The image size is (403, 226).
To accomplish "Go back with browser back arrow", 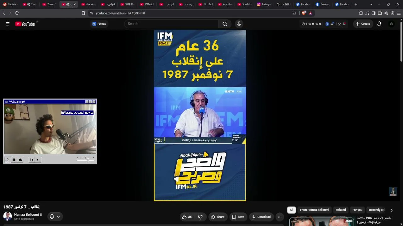I will click(x=4, y=13).
